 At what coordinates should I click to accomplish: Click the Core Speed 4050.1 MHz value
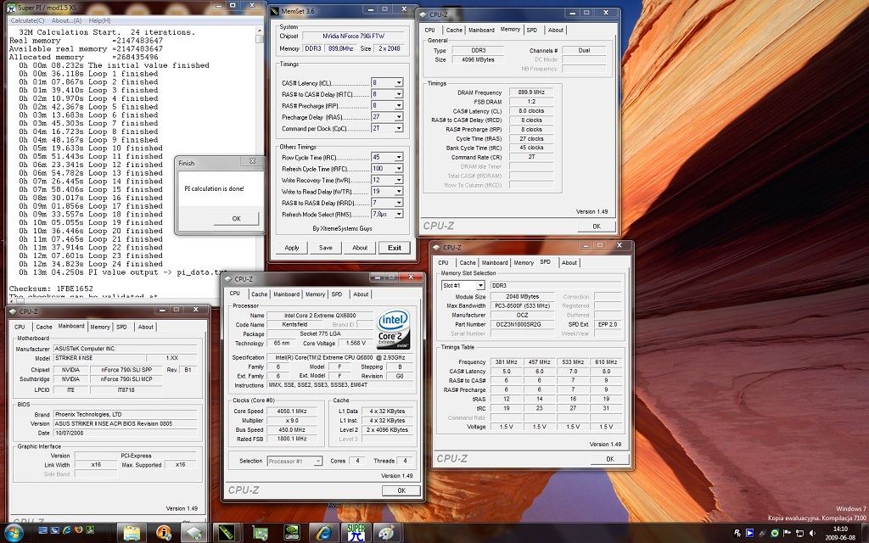293,411
